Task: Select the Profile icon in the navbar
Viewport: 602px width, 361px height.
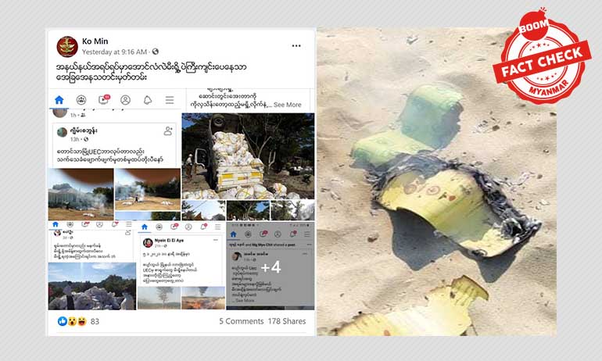Action: click(126, 100)
